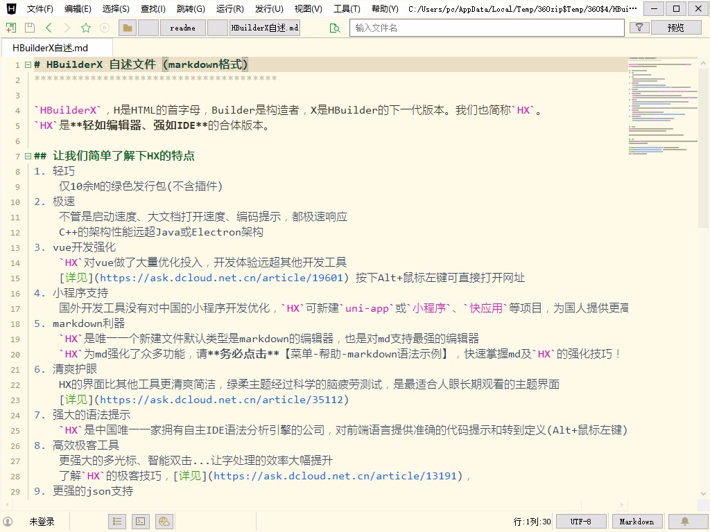
Task: Toggle the notification bell in the status bar
Action: click(x=685, y=521)
